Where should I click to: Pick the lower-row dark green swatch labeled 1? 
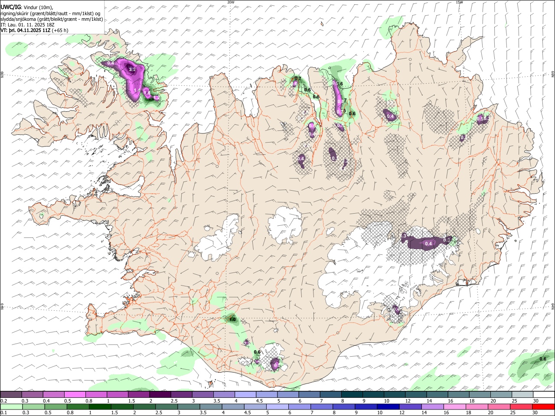[x=100, y=406]
